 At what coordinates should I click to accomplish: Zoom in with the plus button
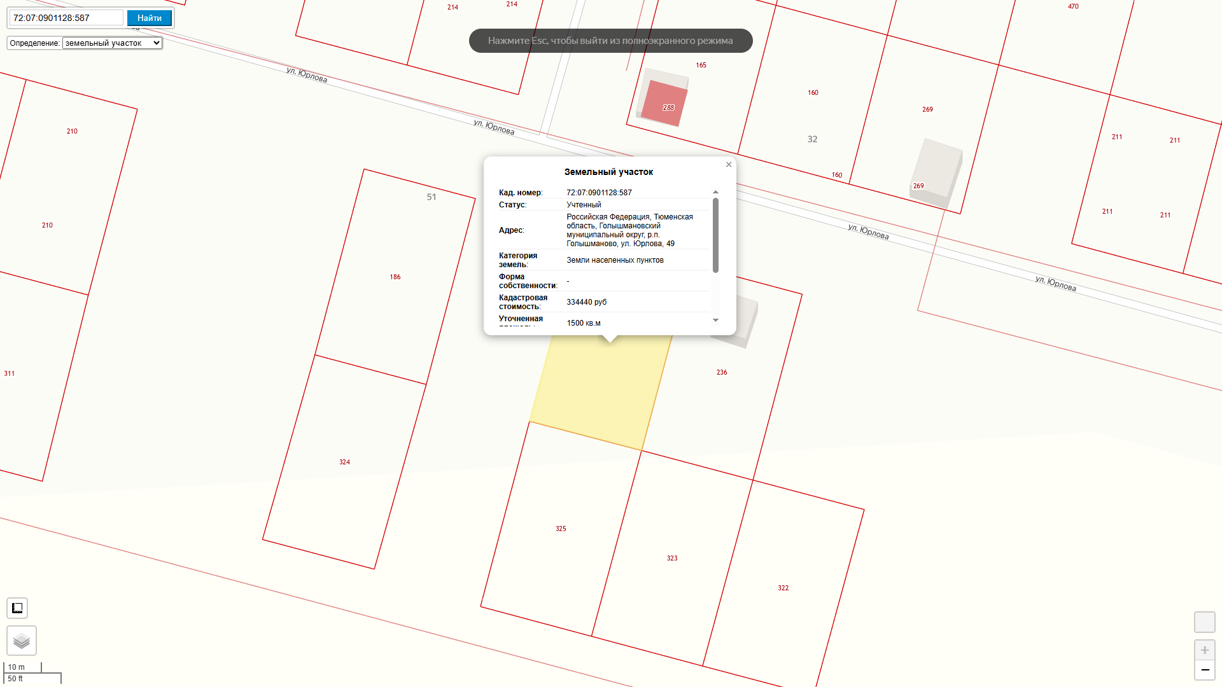(x=1204, y=650)
